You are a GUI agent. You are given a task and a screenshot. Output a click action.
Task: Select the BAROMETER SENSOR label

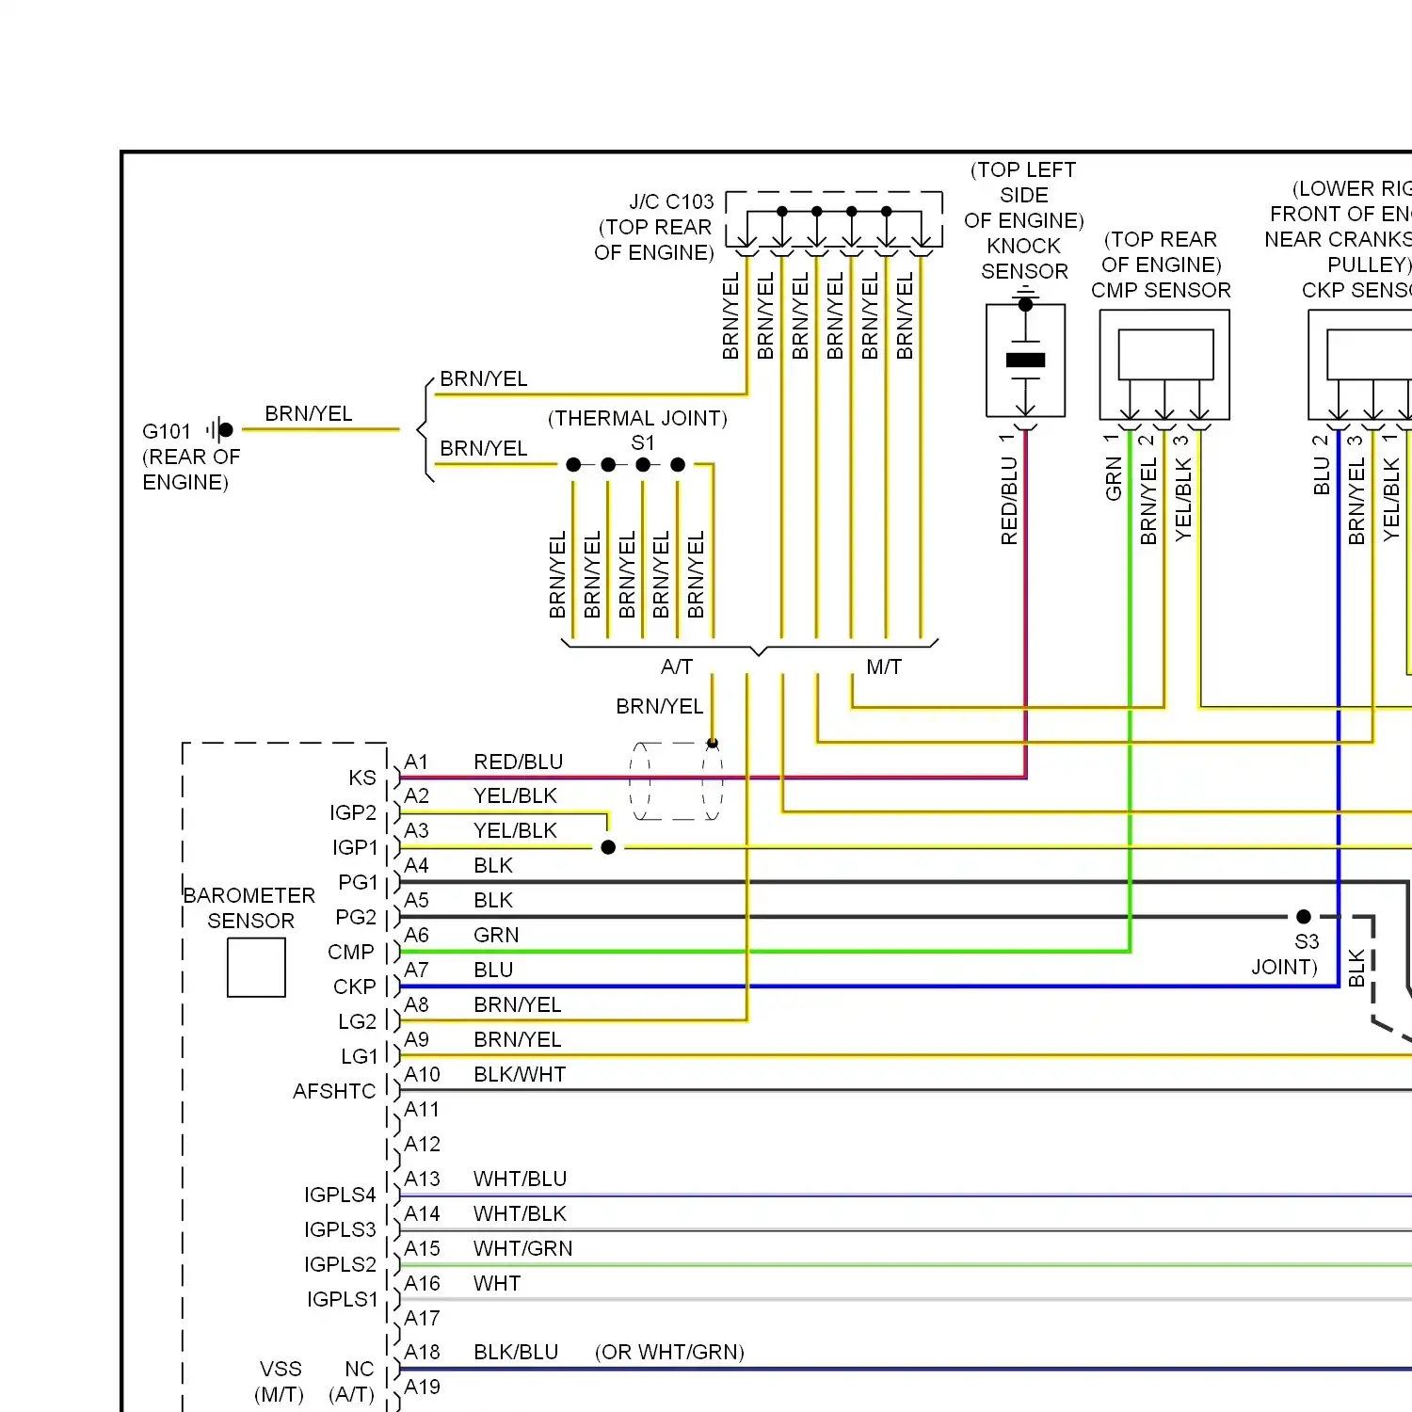point(249,908)
